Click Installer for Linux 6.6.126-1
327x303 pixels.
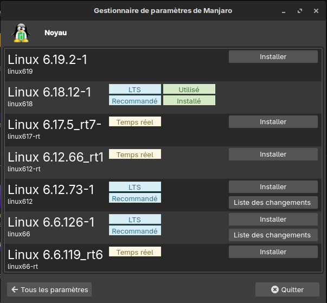(x=273, y=220)
